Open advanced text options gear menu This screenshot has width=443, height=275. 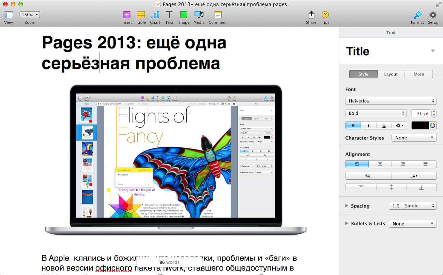(399, 126)
